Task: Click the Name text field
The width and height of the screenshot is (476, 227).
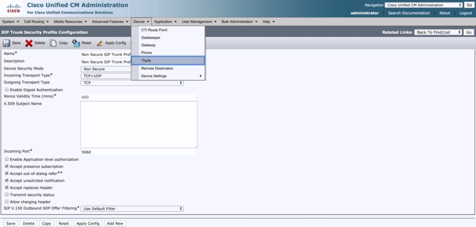Action: point(106,54)
